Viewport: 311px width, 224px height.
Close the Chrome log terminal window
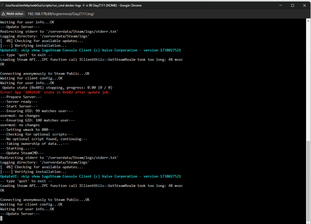304,5
